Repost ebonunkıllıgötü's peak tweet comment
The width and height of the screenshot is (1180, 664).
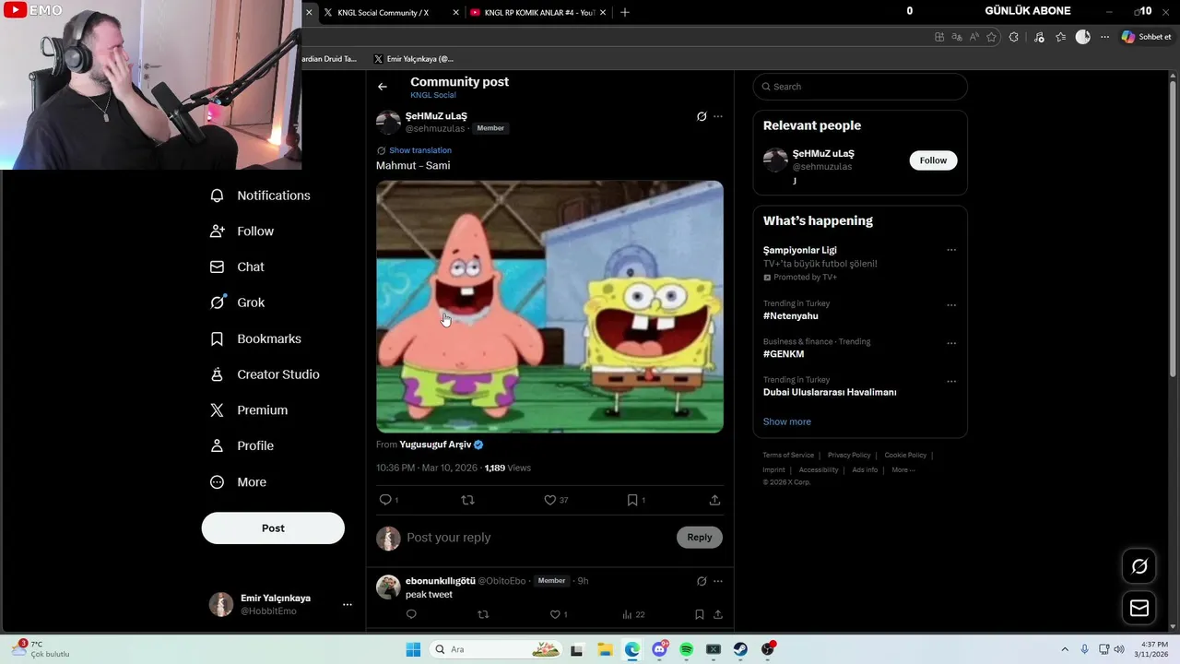click(483, 614)
